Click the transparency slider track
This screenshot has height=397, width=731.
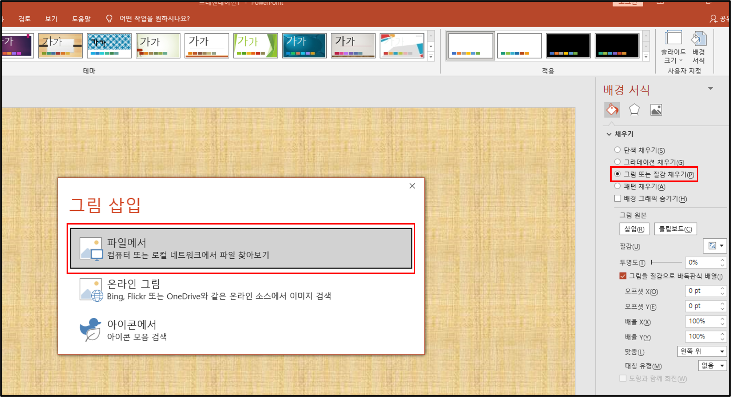click(x=667, y=262)
